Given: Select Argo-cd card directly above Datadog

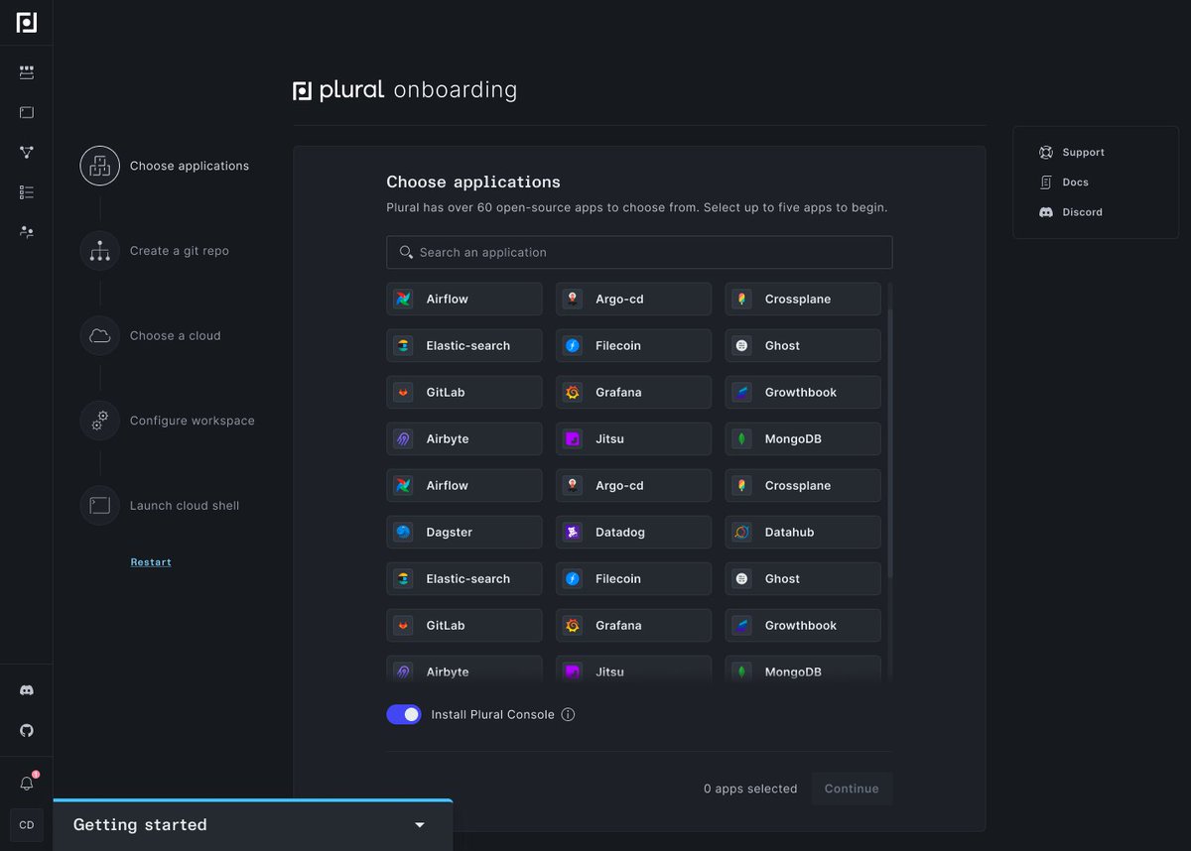Looking at the screenshot, I should (633, 485).
